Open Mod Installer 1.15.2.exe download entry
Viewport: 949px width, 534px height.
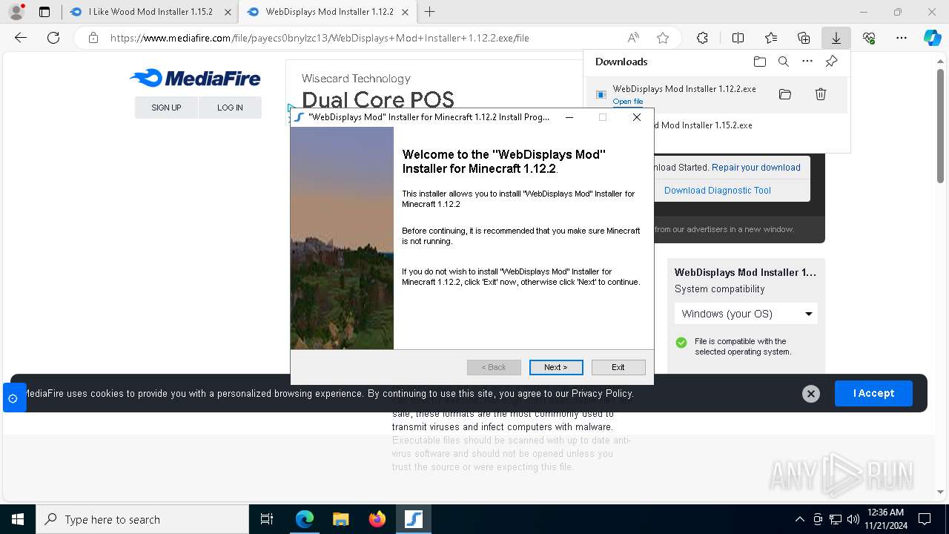tap(703, 125)
